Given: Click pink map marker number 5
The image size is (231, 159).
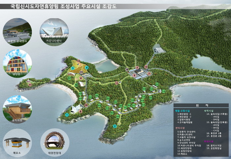Looking at the screenshot, I should [137, 68].
